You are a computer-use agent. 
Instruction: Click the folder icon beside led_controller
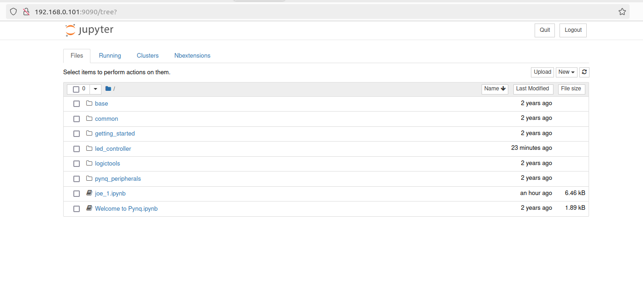point(89,148)
